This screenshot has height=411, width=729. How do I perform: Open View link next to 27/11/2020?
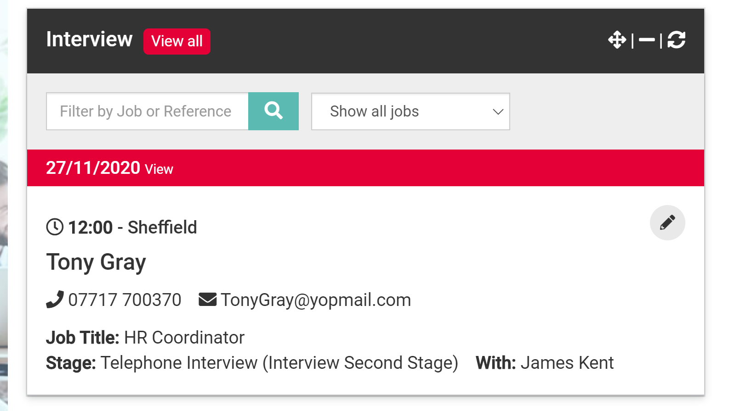coord(159,169)
